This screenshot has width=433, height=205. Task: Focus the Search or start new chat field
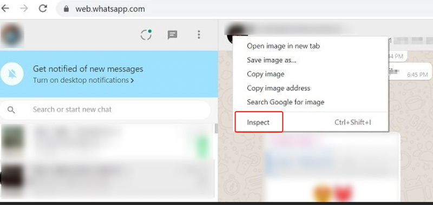[x=106, y=110]
